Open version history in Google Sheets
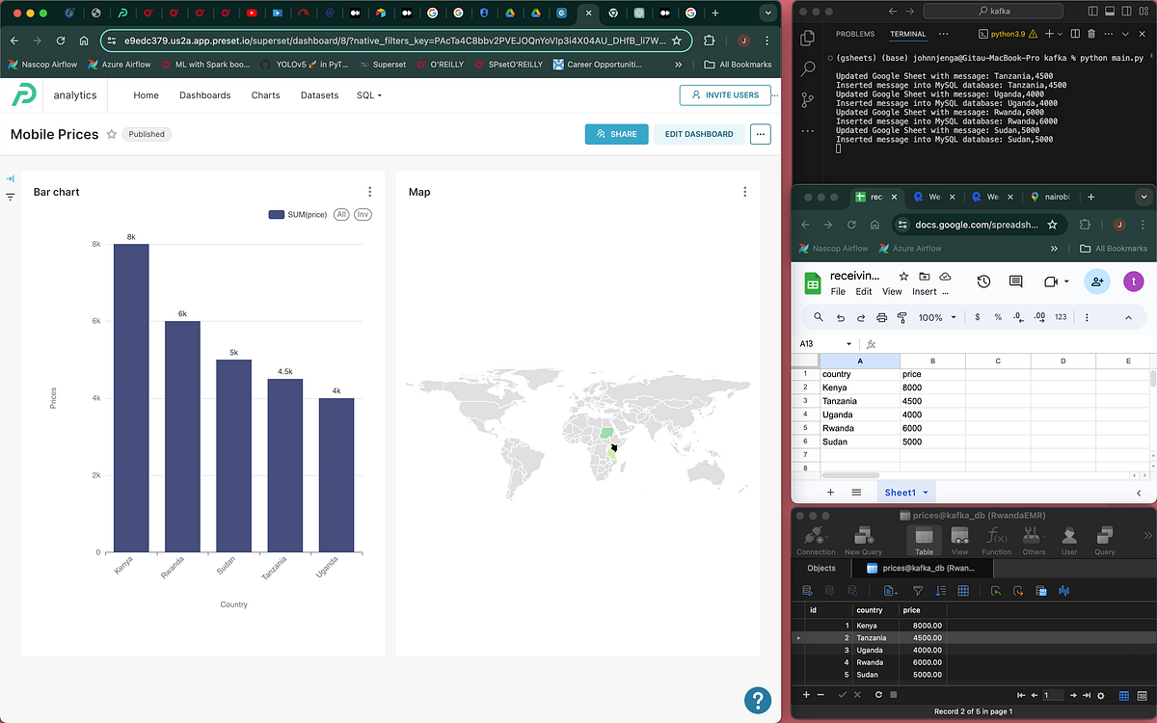 tap(983, 280)
